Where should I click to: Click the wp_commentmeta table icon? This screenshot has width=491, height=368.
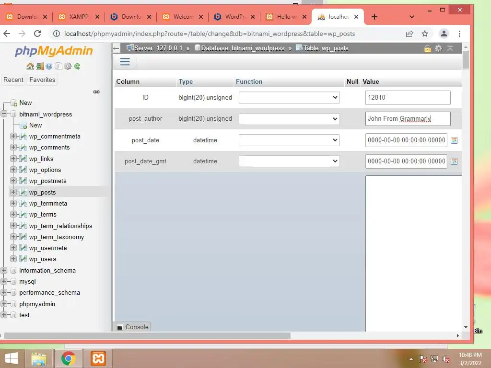23,136
